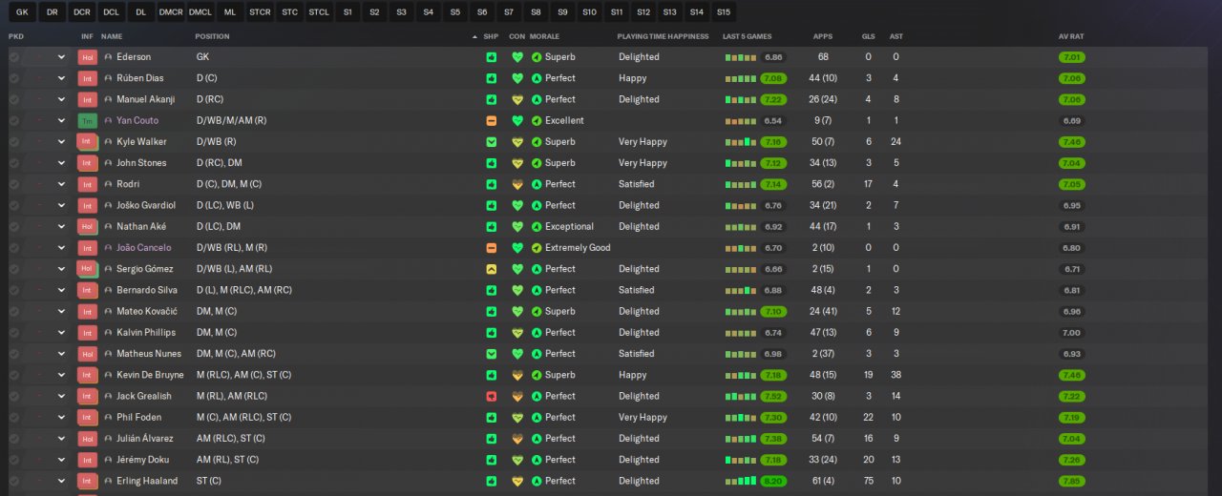Click Manuel Akanji's condition heart icon
The height and width of the screenshot is (496, 1222).
click(x=518, y=100)
